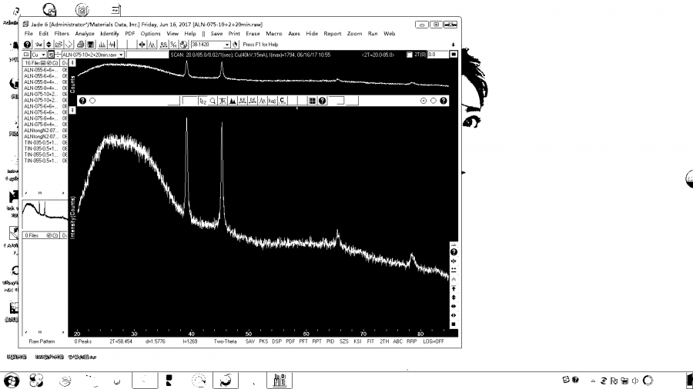Click the Windows start button on taskbar
The image size is (693, 389).
pos(12,381)
